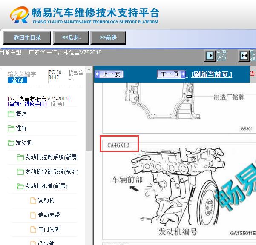The height and width of the screenshot is (245, 256).
Task: Click the 当前车型 vehicle info text
Action: (x=51, y=53)
